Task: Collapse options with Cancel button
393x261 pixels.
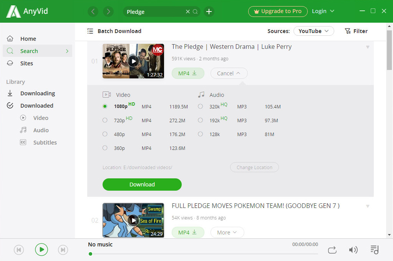Action: 229,73
